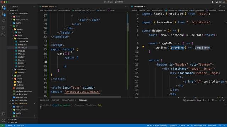The height and width of the screenshot is (127, 227).
Task: Click the zsh - port2023-vue terminal label
Action: pos(192,100)
